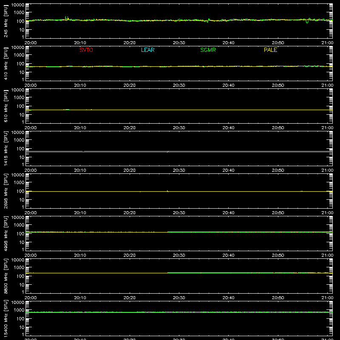Click the red SVTO legend label
The image size is (340, 340).
(86, 50)
